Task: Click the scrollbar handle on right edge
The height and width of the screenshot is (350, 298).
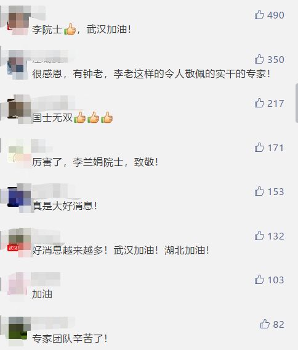Action: pyautogui.click(x=297, y=102)
